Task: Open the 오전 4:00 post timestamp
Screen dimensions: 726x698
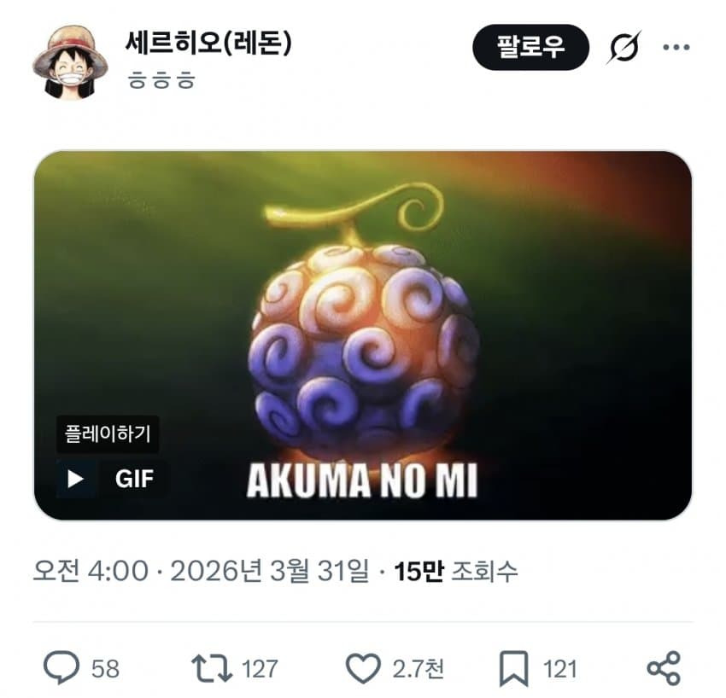Action: (x=91, y=571)
